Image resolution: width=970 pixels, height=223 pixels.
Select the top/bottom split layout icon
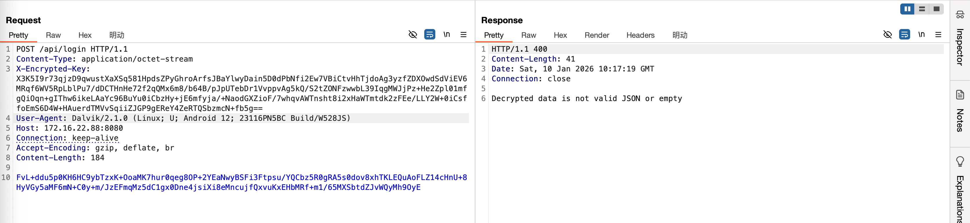(922, 9)
